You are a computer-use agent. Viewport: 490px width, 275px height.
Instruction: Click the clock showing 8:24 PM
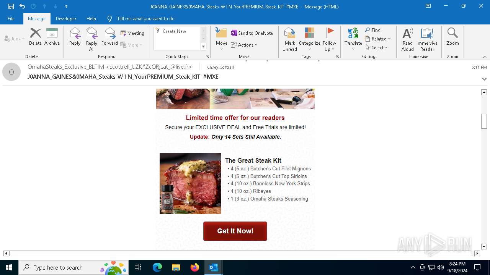[457, 264]
